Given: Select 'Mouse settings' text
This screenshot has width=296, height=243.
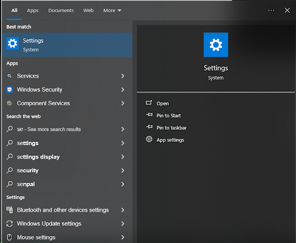Looking at the screenshot, I should click(x=36, y=237).
